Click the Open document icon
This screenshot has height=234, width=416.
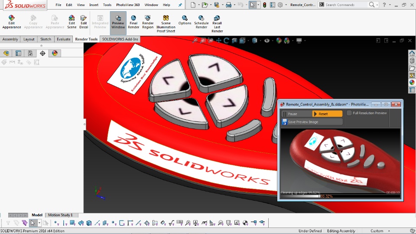[x=204, y=5]
